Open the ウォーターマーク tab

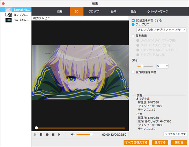coord(157,11)
